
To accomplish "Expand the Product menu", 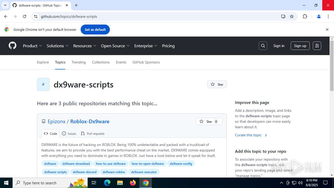I will [x=32, y=46].
